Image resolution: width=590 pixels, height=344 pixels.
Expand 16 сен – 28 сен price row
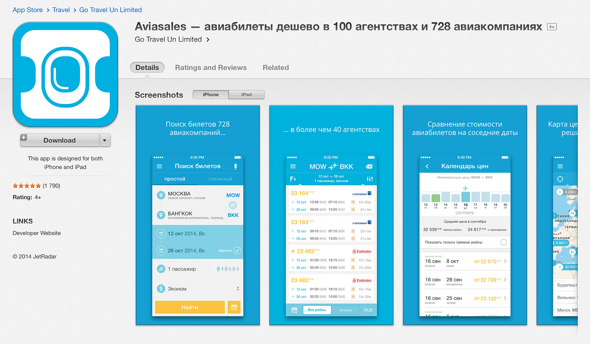[x=465, y=281]
